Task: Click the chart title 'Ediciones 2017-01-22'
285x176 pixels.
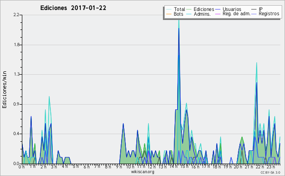Action: [x=73, y=8]
